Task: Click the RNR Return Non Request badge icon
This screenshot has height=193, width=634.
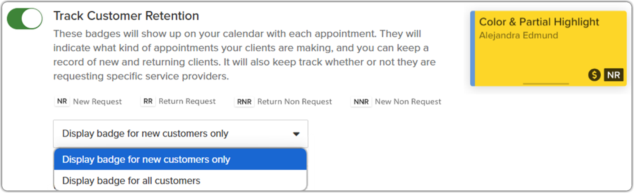Action: point(244,101)
